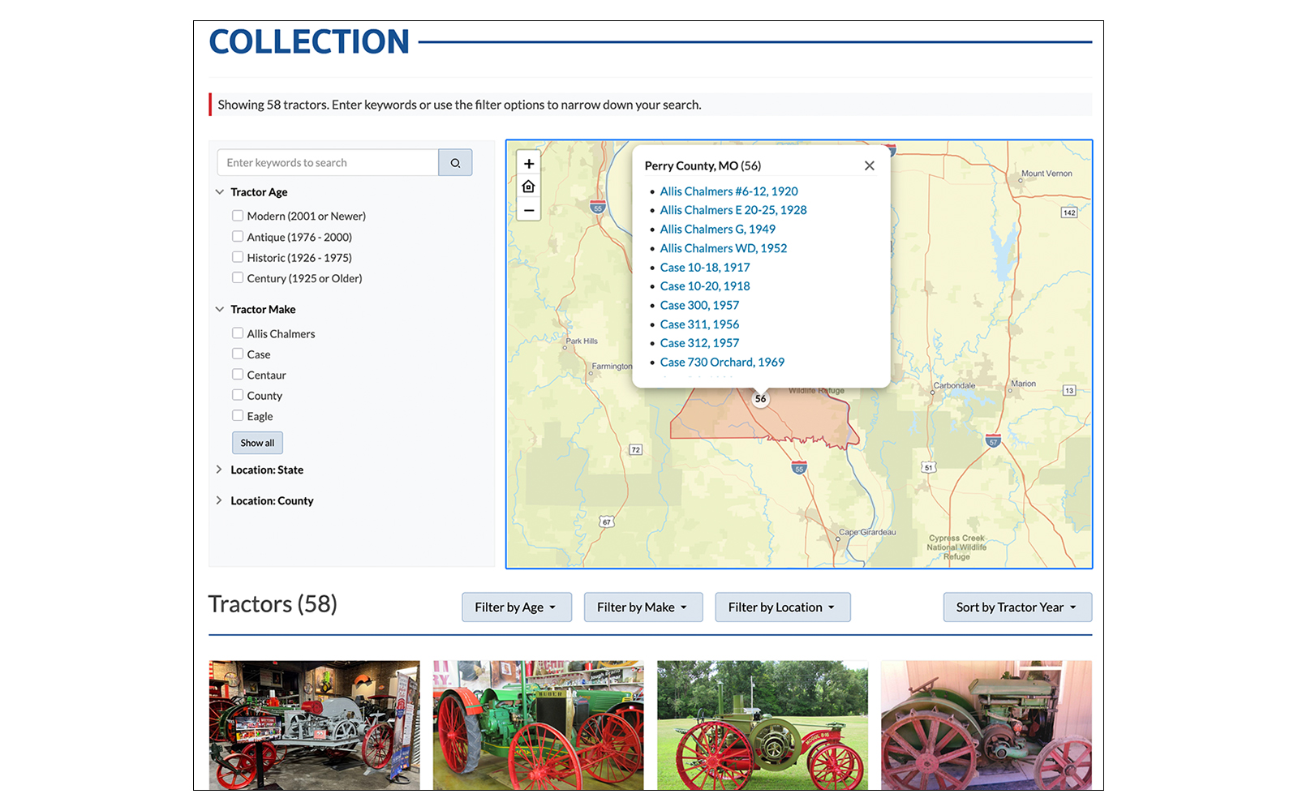This screenshot has height=811, width=1298.
Task: Select the Eagle make checkbox
Action: click(238, 416)
